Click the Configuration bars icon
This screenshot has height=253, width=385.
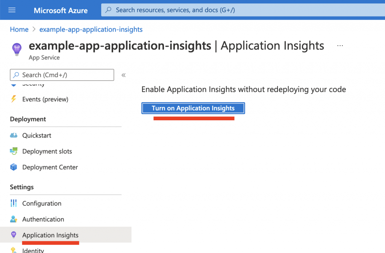click(14, 203)
